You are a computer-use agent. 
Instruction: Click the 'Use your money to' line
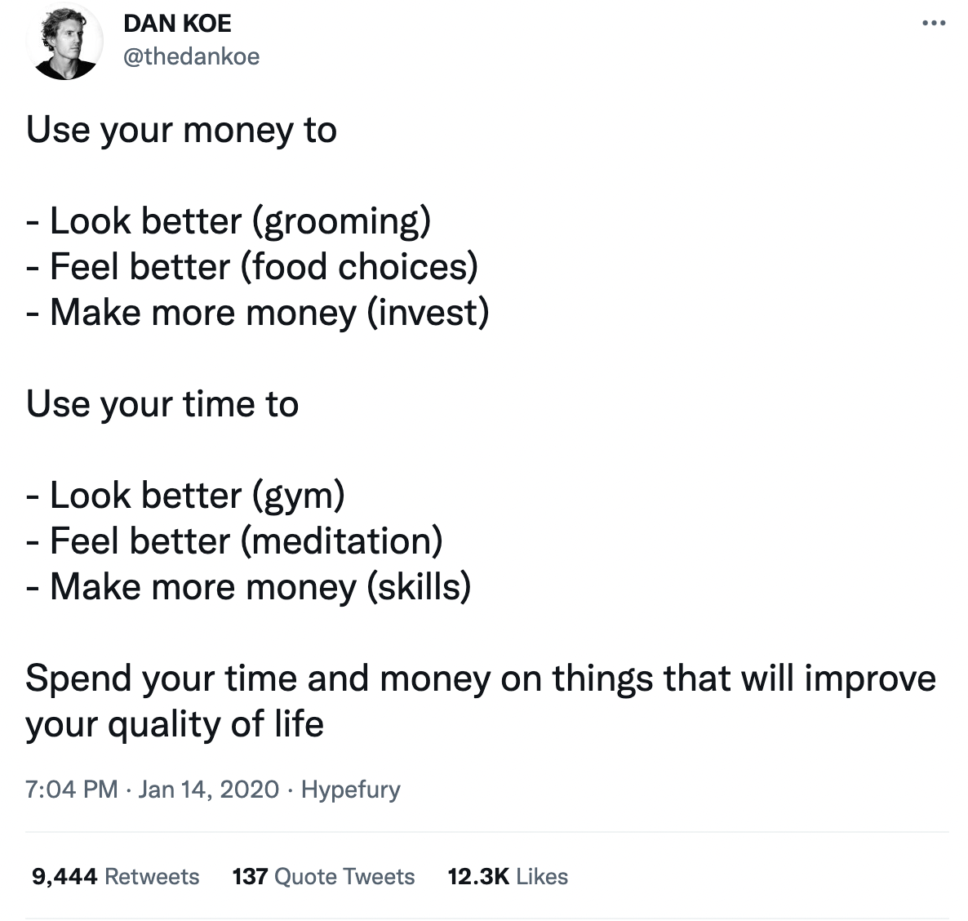tap(181, 131)
